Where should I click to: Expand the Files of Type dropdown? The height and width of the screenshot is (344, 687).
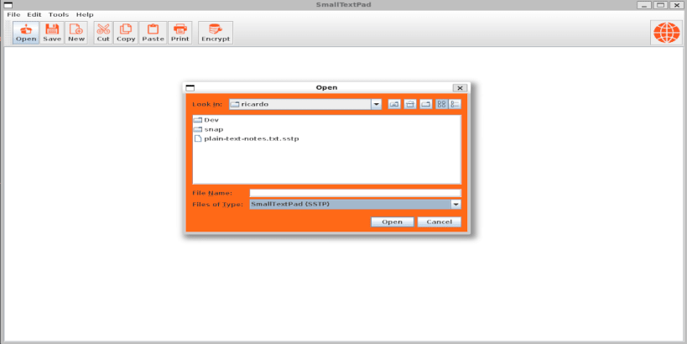(x=456, y=204)
